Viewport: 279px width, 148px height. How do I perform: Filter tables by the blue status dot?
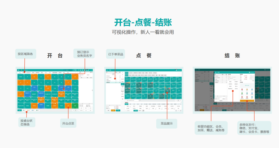pyautogui.click(x=32, y=110)
